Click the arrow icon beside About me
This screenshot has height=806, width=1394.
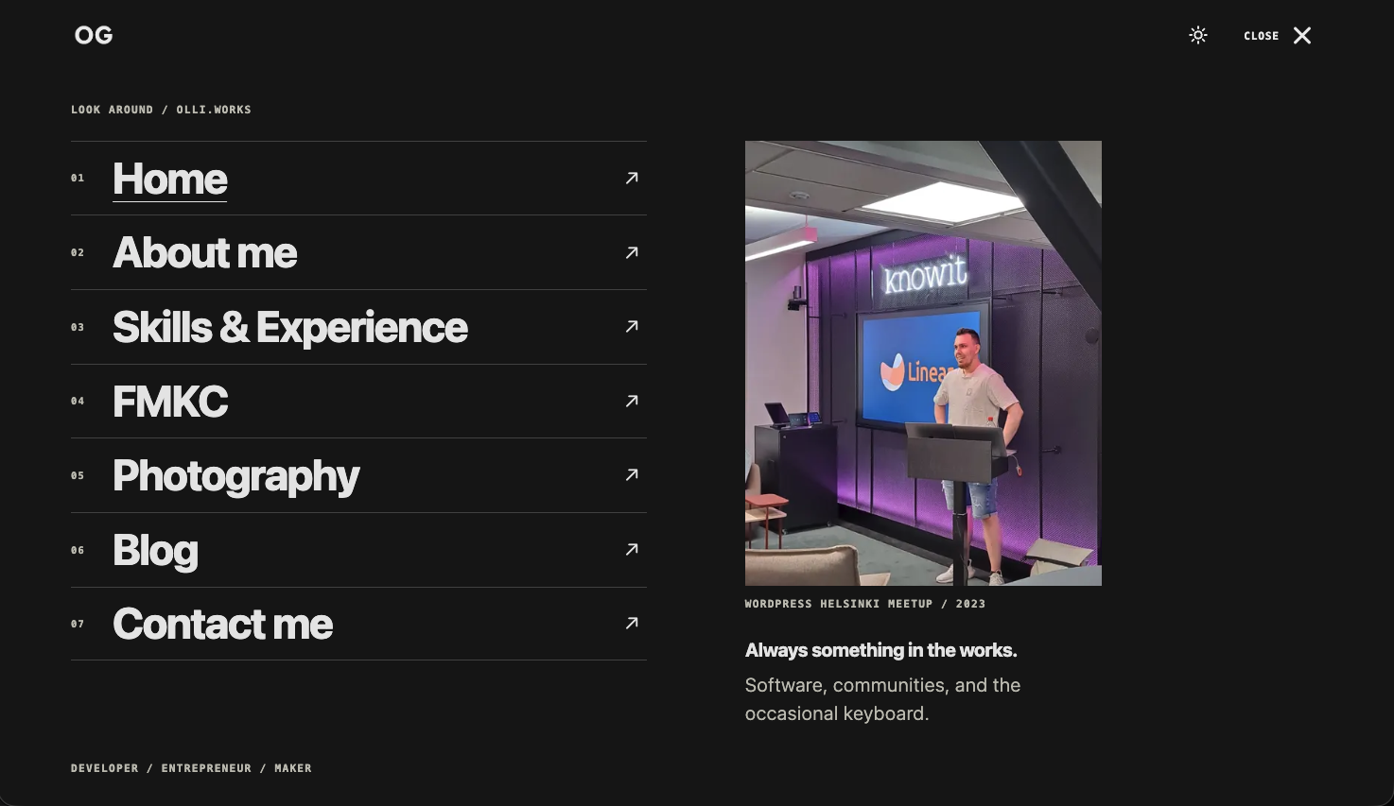632,252
